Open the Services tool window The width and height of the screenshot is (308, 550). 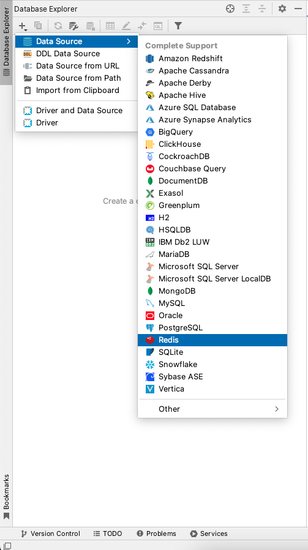pos(209,533)
